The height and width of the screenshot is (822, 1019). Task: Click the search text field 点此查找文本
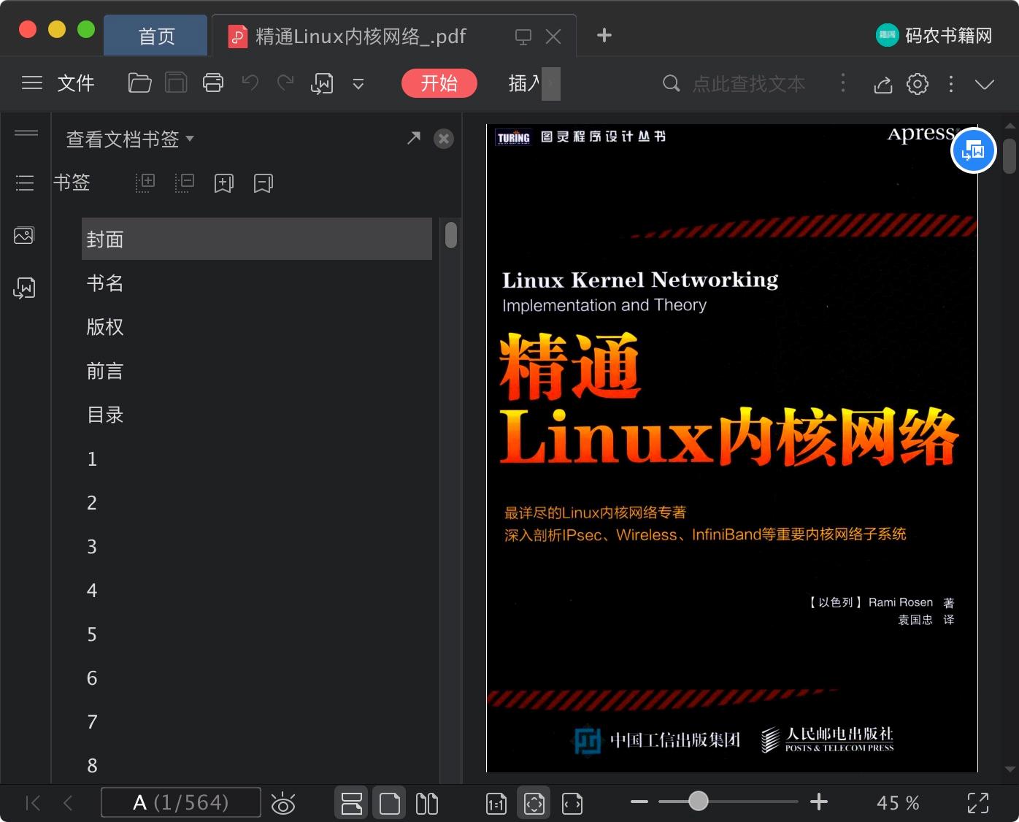749,84
